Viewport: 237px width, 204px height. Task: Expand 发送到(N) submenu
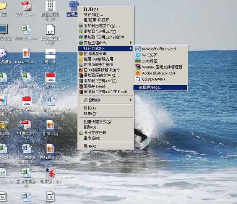(106, 100)
